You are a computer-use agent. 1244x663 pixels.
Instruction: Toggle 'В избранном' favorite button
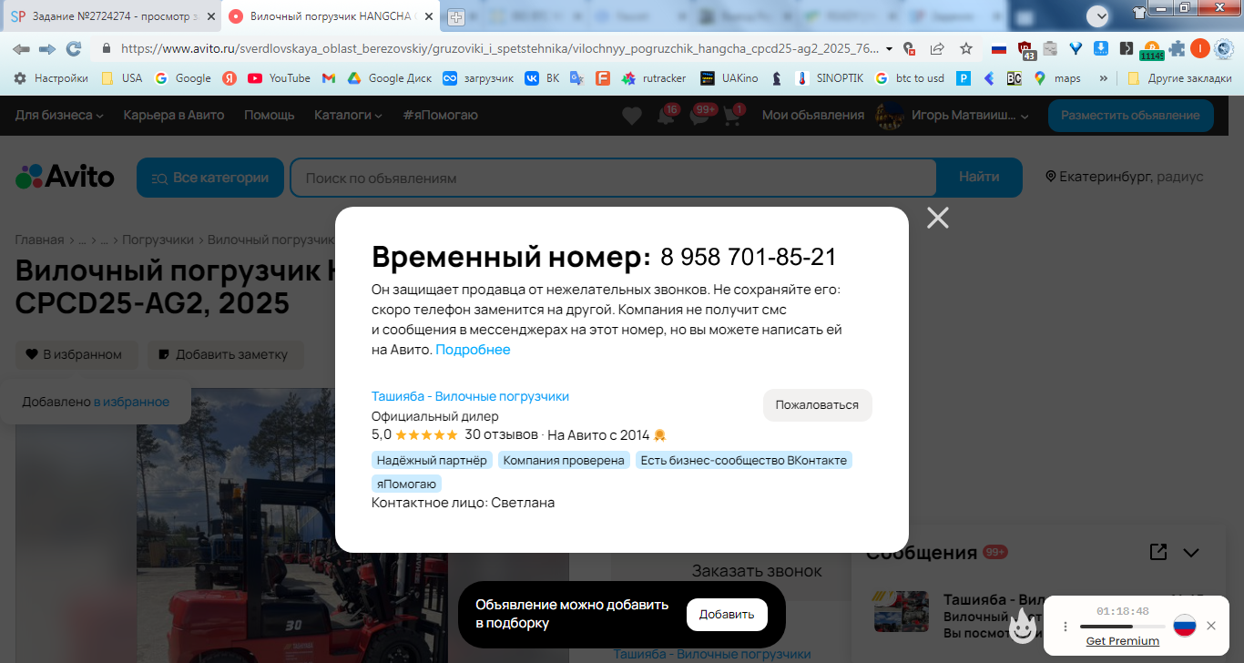(x=76, y=354)
